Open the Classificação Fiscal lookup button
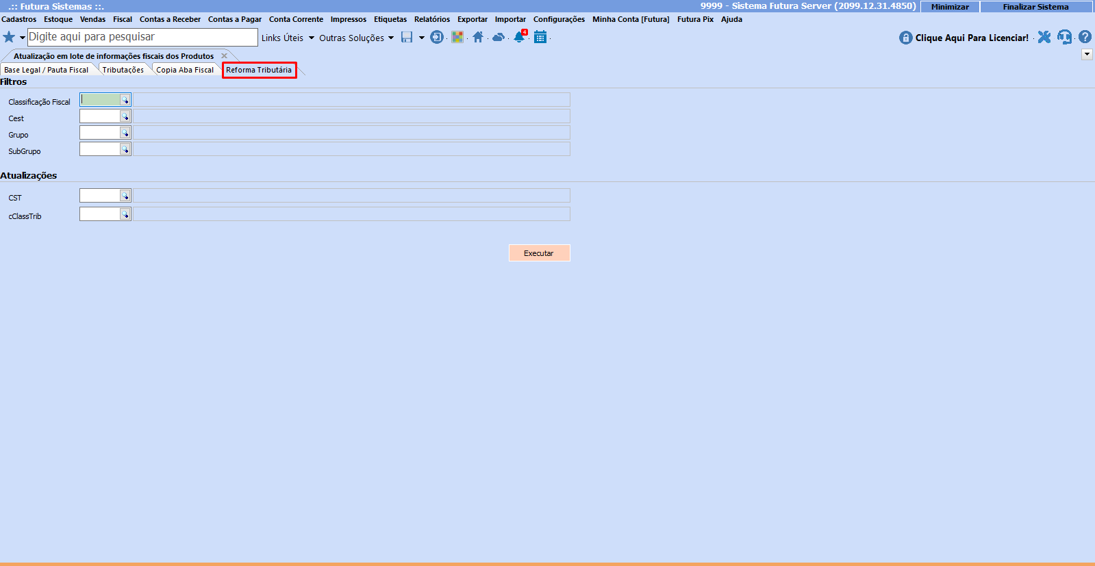 pos(125,100)
